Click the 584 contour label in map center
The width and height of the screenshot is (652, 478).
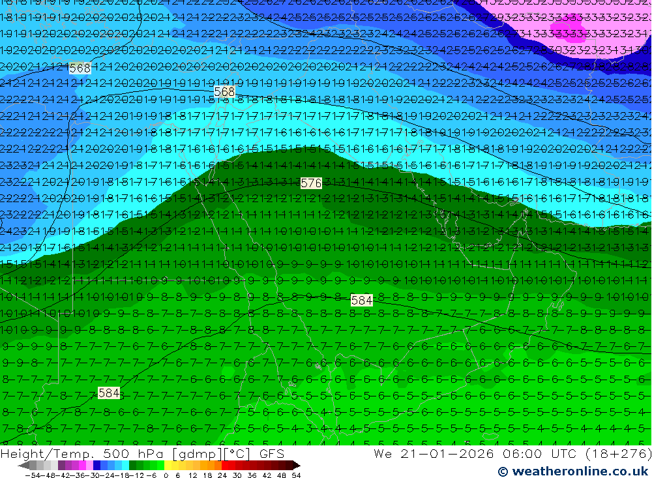(361, 300)
